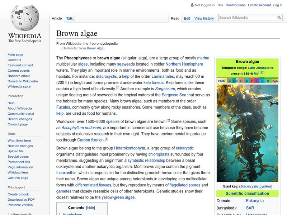Click Upload file
Viewport: 287px width, 215px height.
tap(15, 151)
